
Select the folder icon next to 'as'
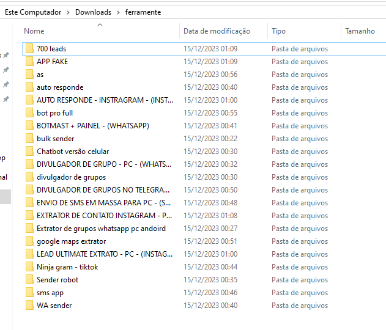click(x=29, y=74)
